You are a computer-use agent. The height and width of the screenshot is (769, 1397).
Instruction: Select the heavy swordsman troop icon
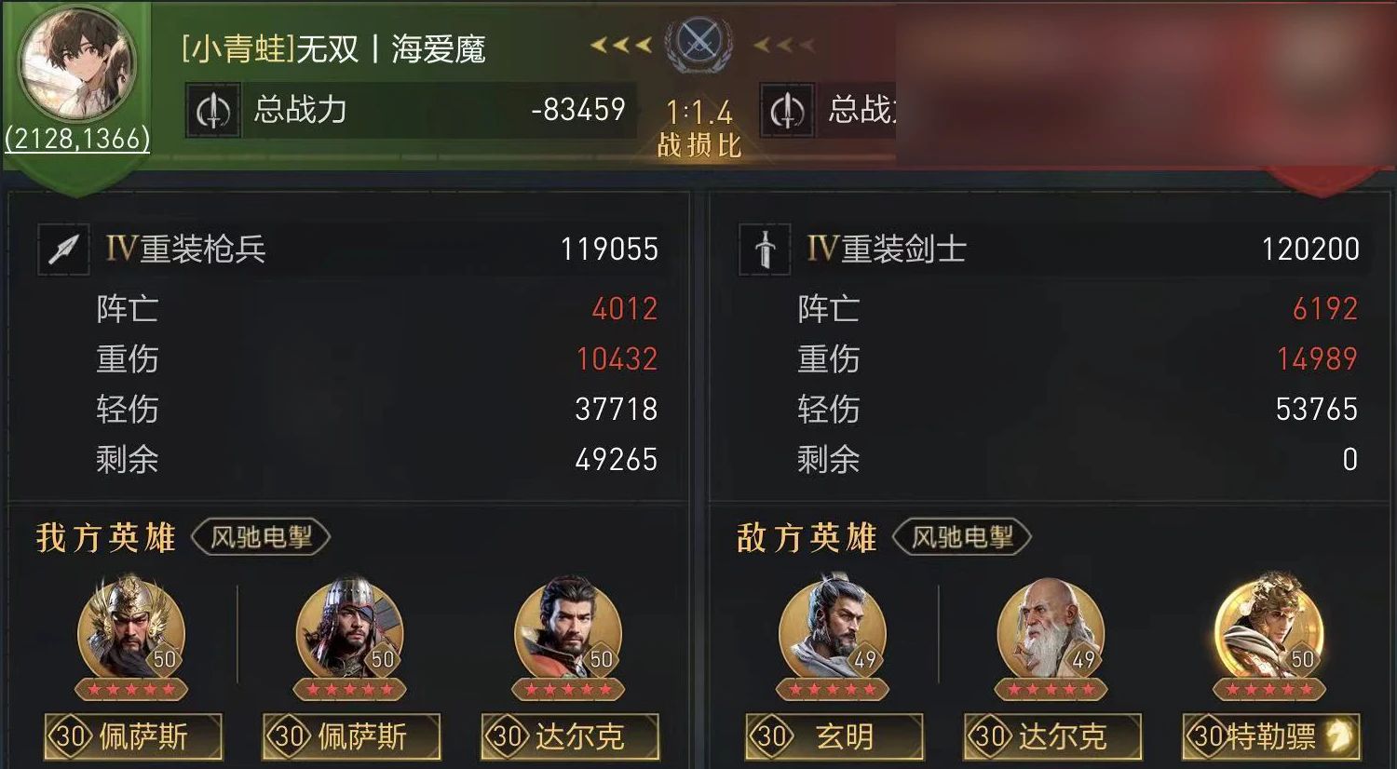pyautogui.click(x=765, y=249)
